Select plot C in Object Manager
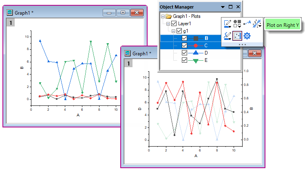This screenshot has width=307, height=171. pos(206,46)
